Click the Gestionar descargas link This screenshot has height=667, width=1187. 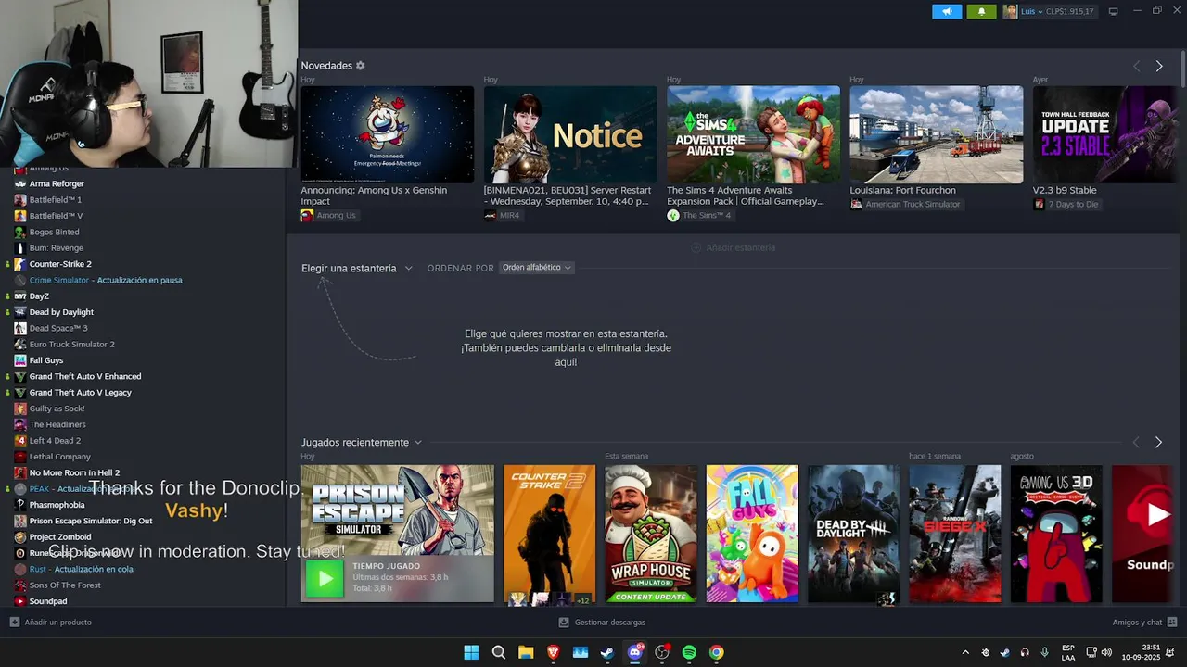609,623
